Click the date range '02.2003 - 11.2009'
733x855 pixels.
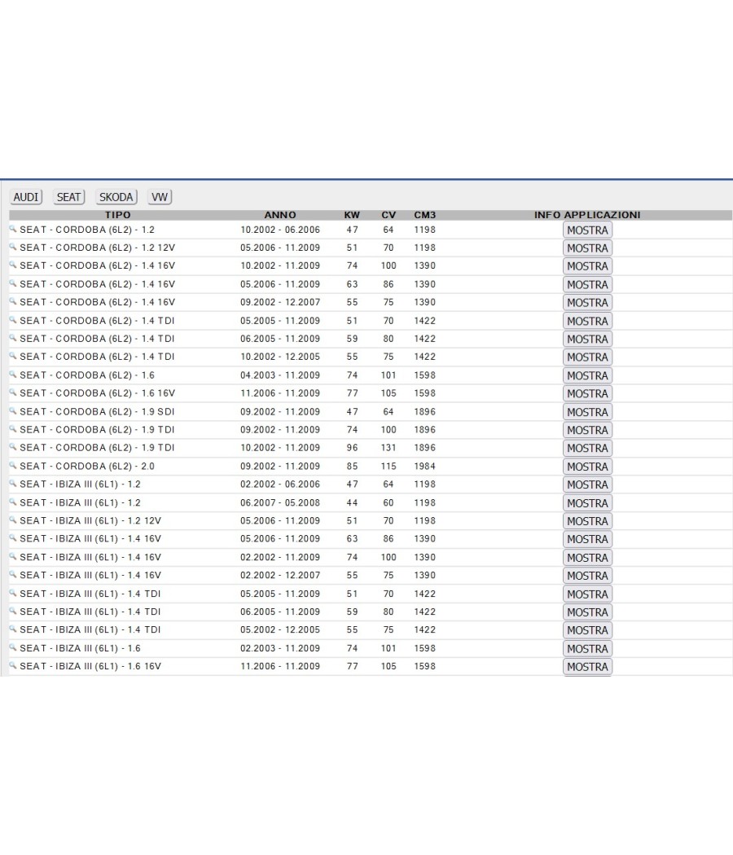[x=280, y=648]
